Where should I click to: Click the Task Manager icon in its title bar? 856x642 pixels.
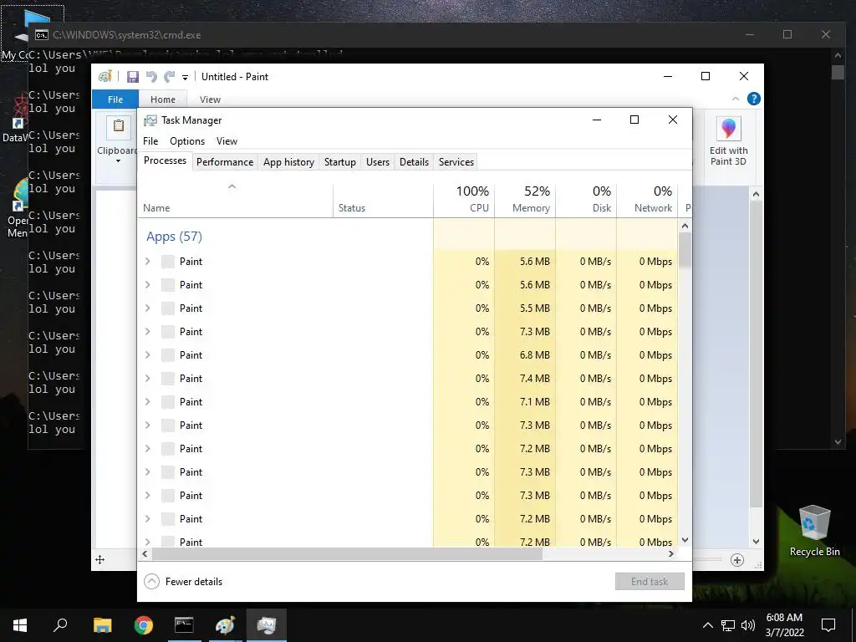click(150, 120)
